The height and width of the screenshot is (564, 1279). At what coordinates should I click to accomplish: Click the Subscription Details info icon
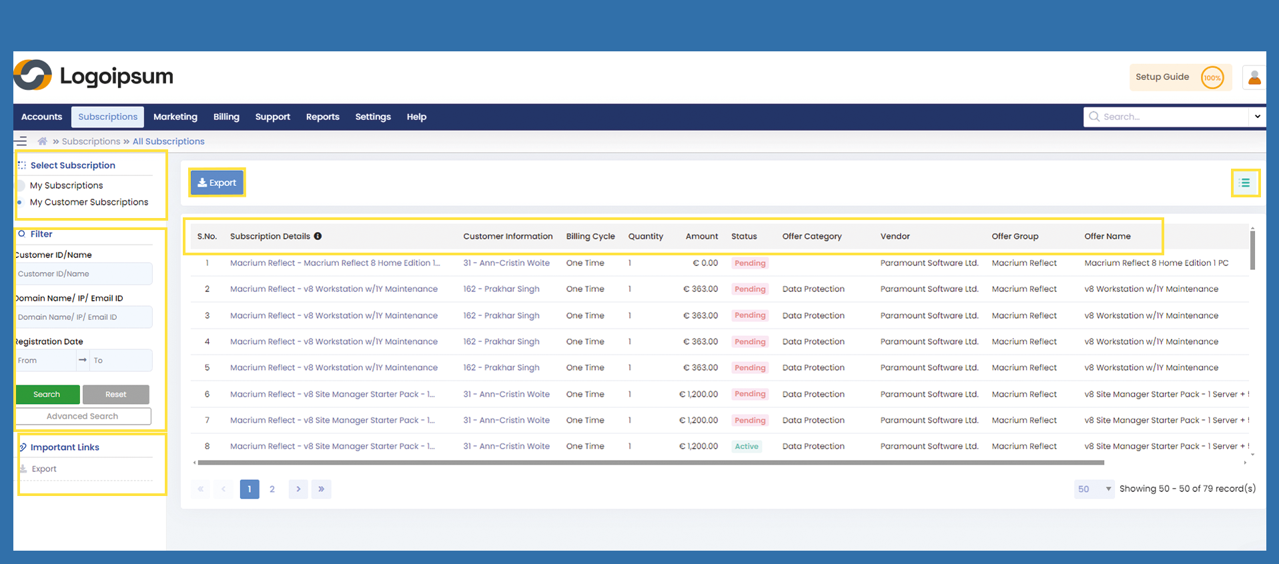click(318, 236)
